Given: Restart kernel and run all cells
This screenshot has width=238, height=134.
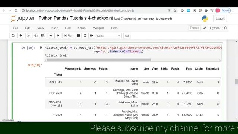Looking at the screenshot, I should click(x=91, y=36).
